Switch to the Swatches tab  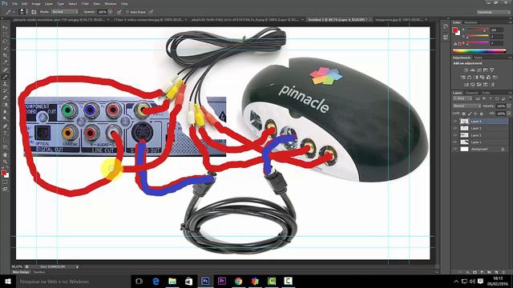point(471,22)
